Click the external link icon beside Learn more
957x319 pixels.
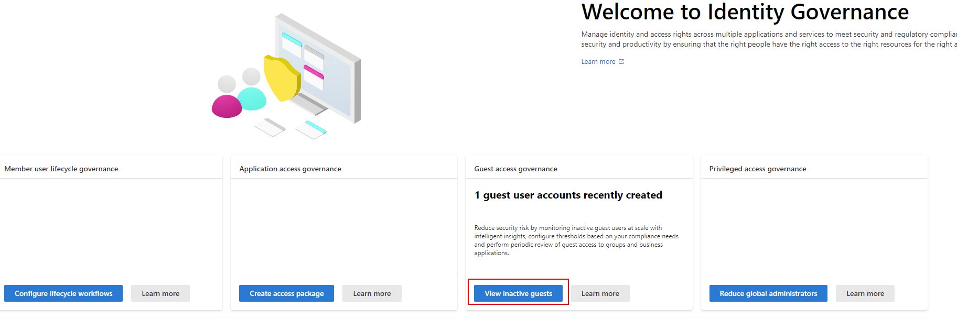coord(621,62)
